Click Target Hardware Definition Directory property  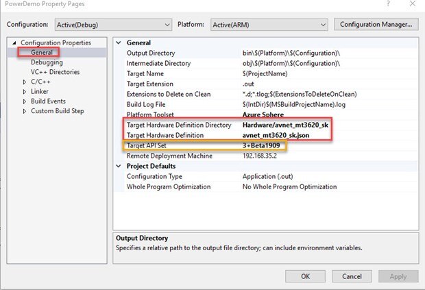[179, 125]
